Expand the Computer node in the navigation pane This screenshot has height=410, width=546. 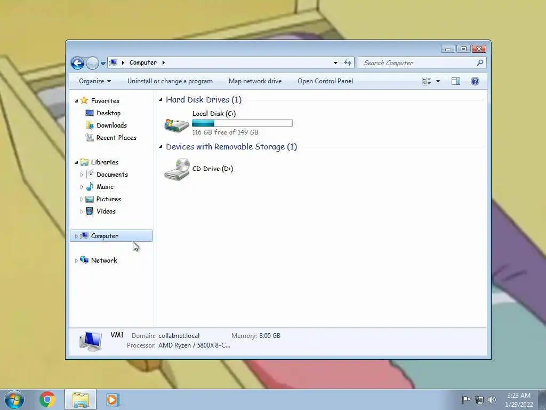(x=76, y=236)
